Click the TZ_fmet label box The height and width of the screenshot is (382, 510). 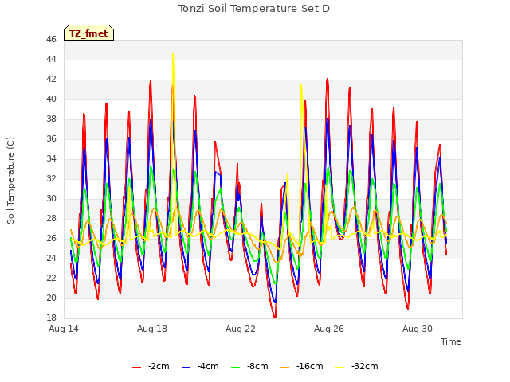coord(88,33)
